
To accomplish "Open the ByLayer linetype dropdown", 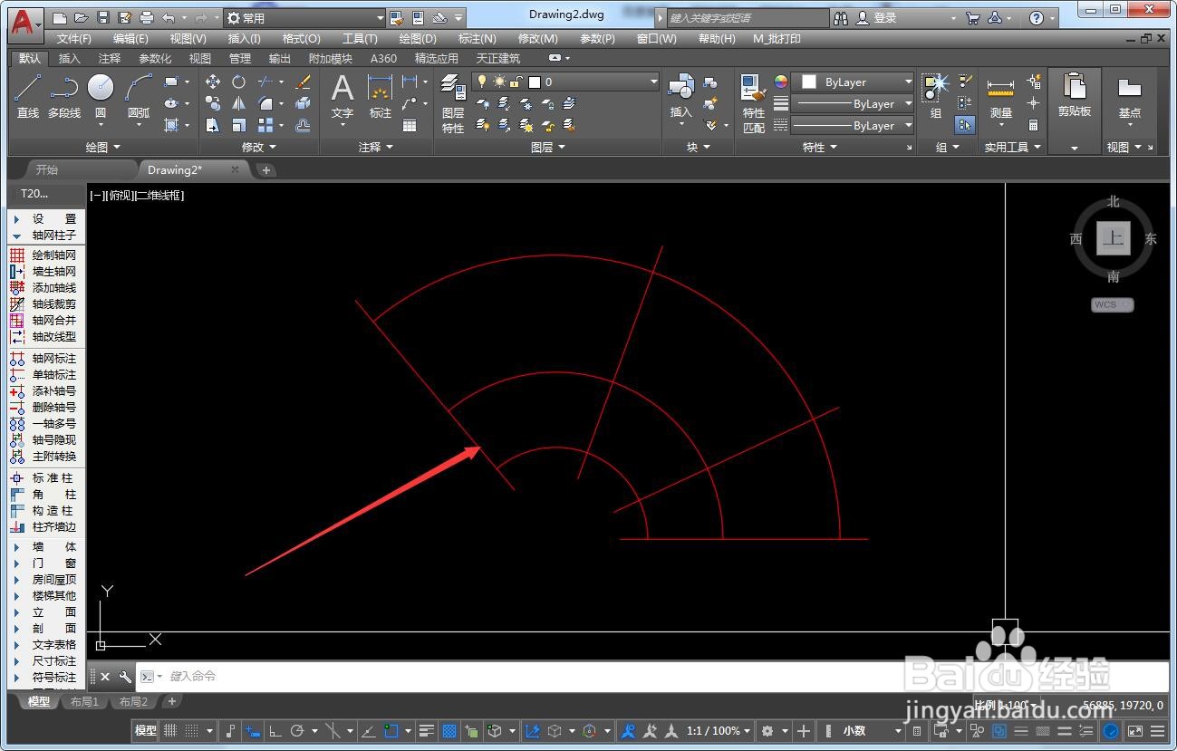I will tap(854, 126).
